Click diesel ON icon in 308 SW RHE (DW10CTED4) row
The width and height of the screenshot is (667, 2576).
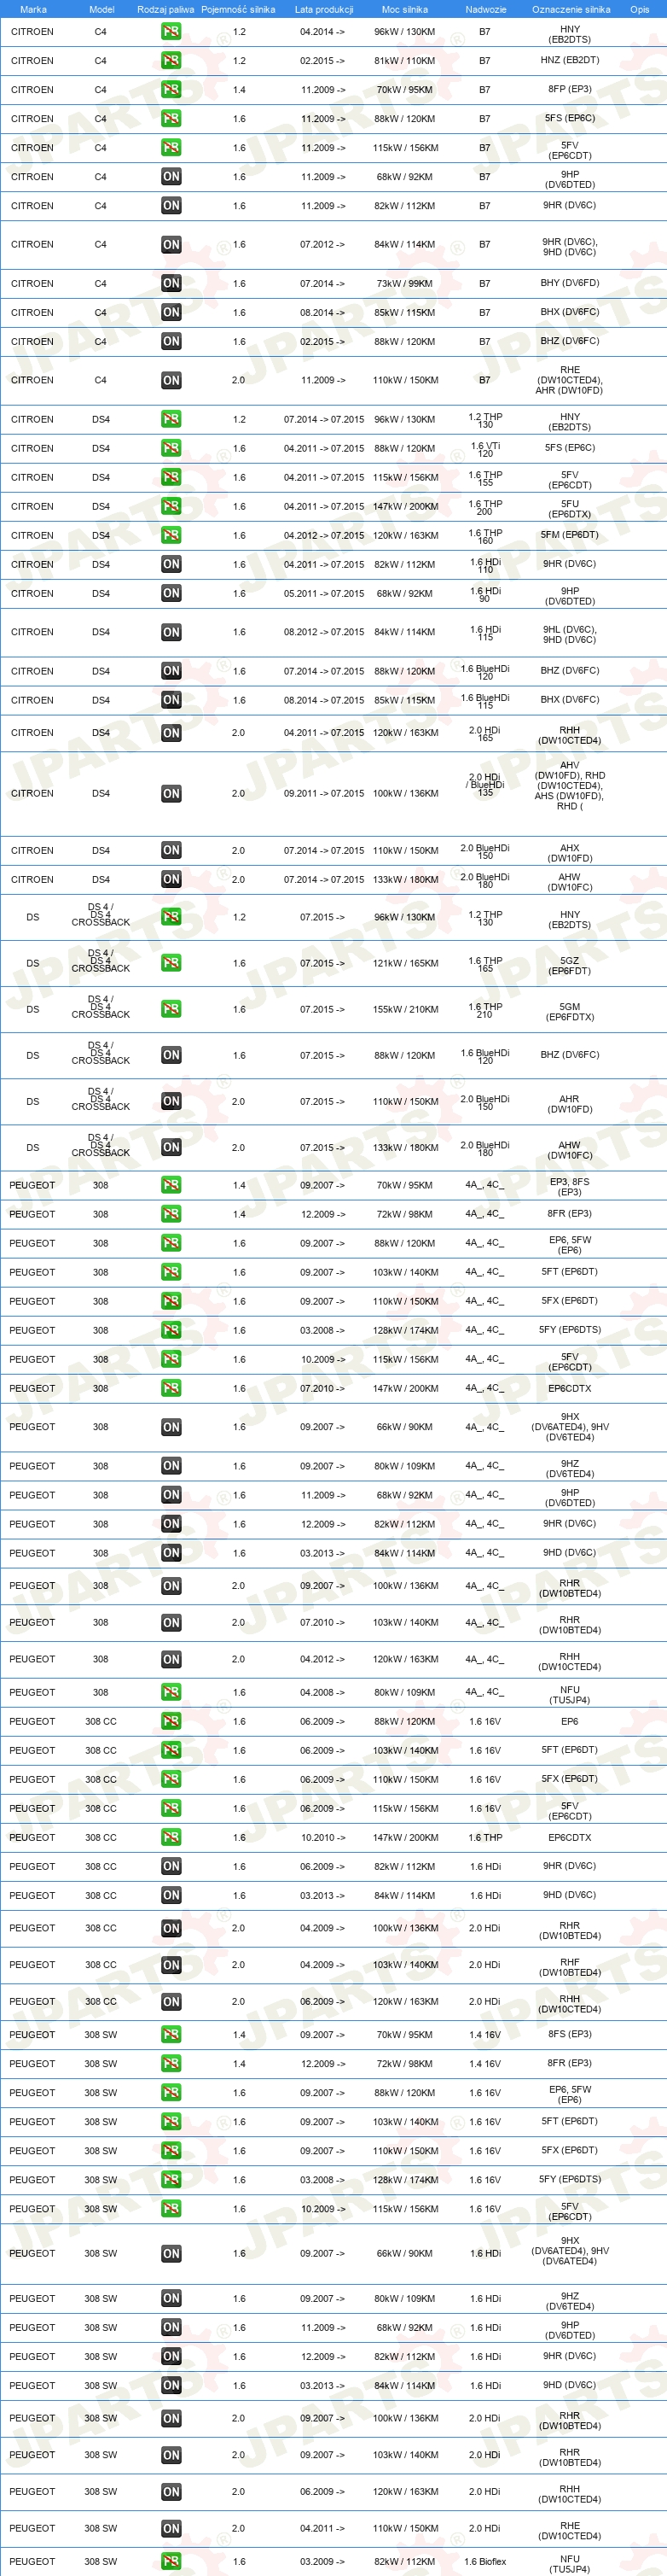[171, 2528]
